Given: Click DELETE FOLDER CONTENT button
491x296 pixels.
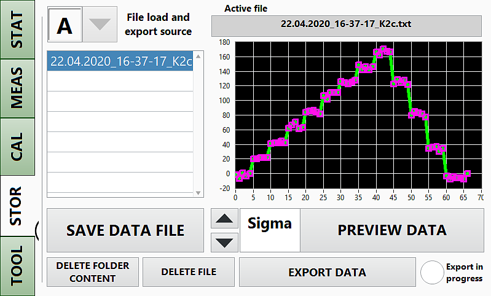Looking at the screenshot, I should pyautogui.click(x=93, y=272).
